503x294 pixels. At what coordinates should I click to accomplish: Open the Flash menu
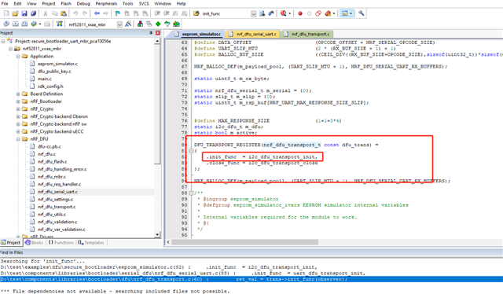point(66,3)
